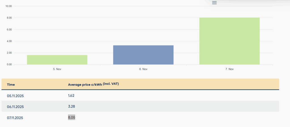
Task: Click the "7. Nov" x-axis label
Action: click(229, 69)
